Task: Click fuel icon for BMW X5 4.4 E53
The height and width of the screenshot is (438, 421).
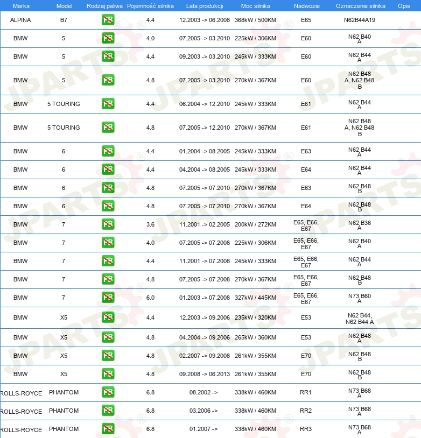Action: tap(108, 317)
